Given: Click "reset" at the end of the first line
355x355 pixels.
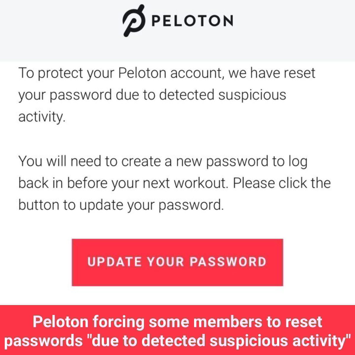Looking at the screenshot, I should [299, 73].
